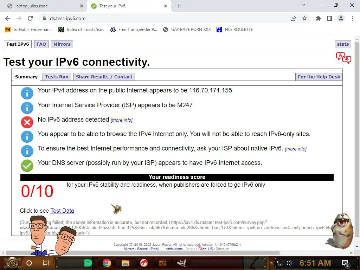The height and width of the screenshot is (270, 360).
Task: Switch to the Tests Run tab
Action: 57,77
